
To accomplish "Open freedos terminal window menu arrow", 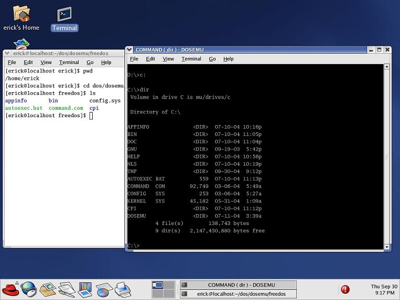I will [x=7, y=53].
